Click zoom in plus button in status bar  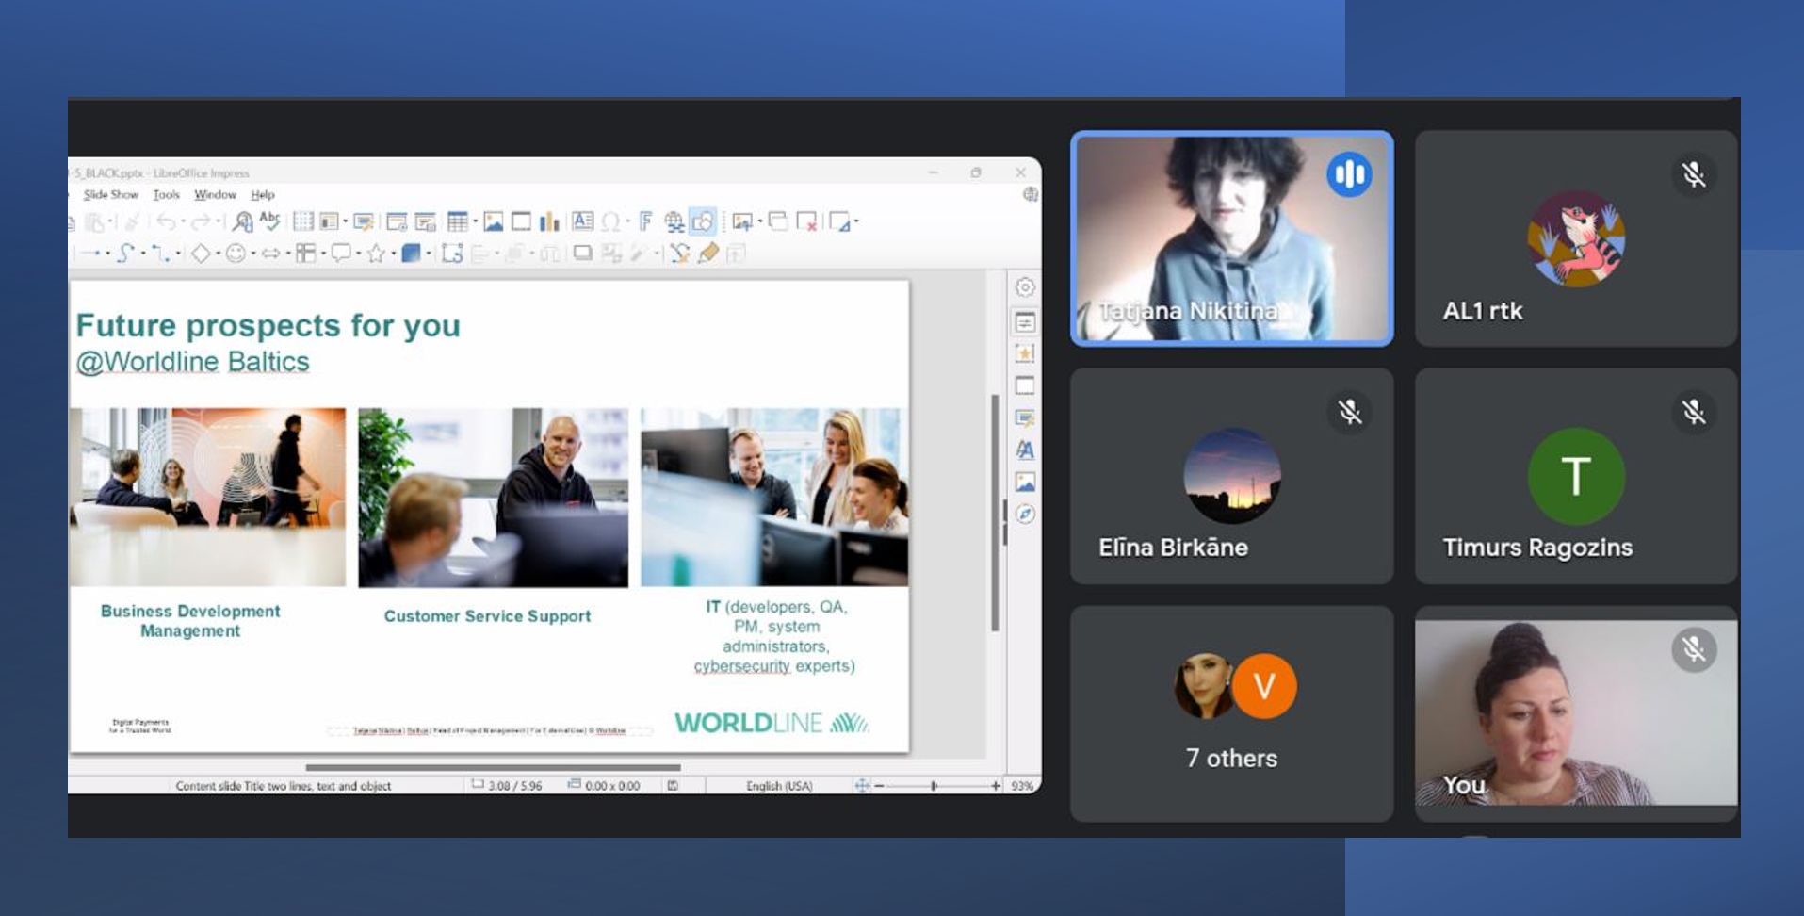[x=995, y=785]
